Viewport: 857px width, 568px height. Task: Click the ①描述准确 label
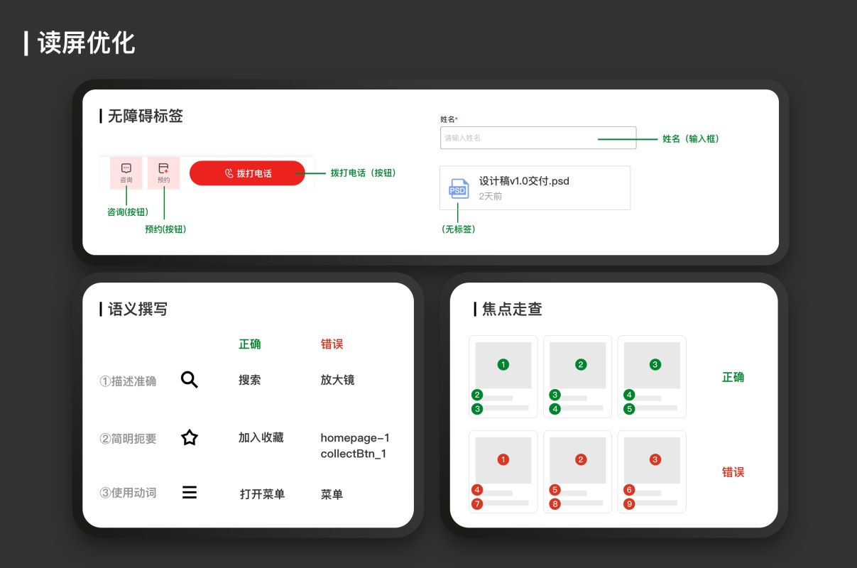[x=128, y=381]
